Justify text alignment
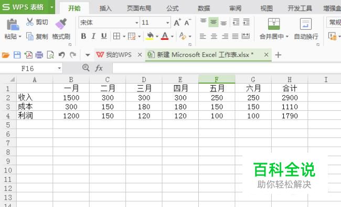Screen dimensions: 341x207 coord(235,36)
